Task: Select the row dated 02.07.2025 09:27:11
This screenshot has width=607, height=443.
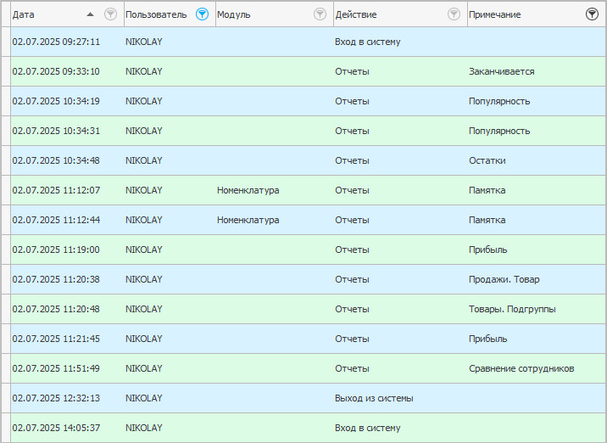Action: point(308,42)
